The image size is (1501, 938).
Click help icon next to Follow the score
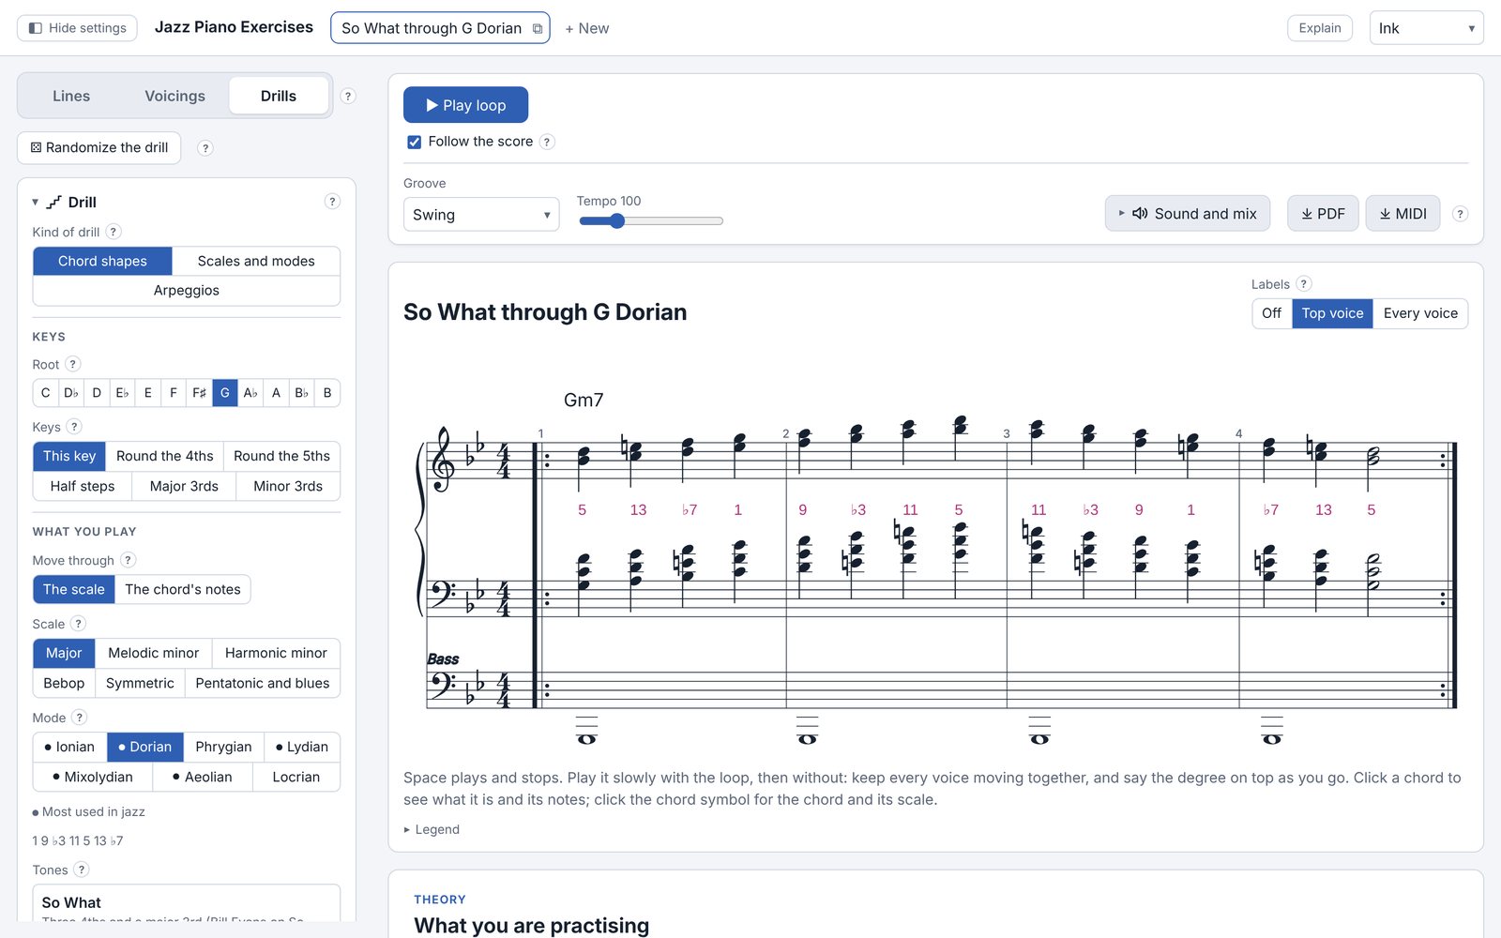click(547, 142)
